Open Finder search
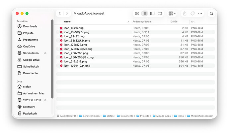229x134 pixels. pos(211,14)
